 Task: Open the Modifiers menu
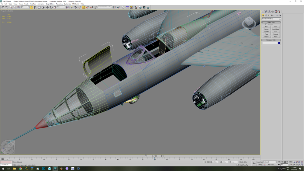point(33,4)
